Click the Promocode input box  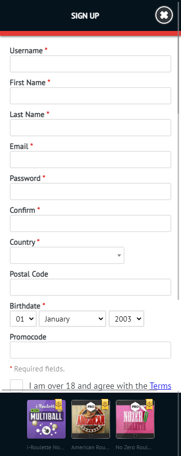click(x=91, y=350)
